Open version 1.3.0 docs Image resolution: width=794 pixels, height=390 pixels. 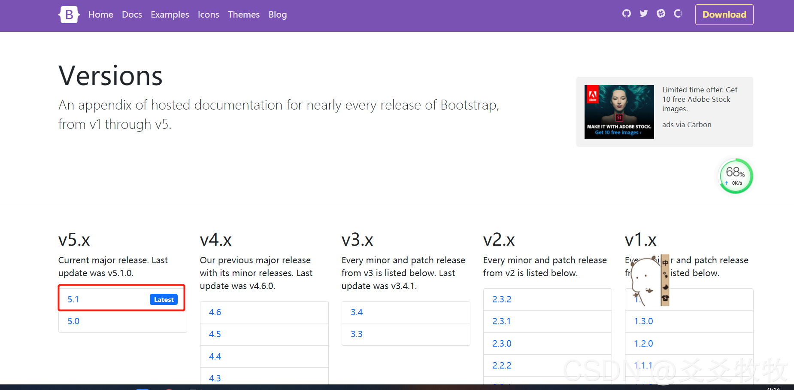pos(689,321)
